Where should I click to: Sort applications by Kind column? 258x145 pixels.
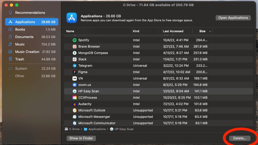pyautogui.click(x=136, y=31)
